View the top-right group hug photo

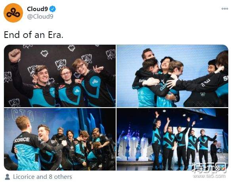pos(172,76)
